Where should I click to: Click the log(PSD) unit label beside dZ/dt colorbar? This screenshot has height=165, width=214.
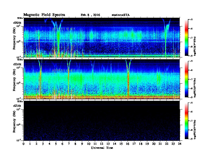click(x=195, y=129)
